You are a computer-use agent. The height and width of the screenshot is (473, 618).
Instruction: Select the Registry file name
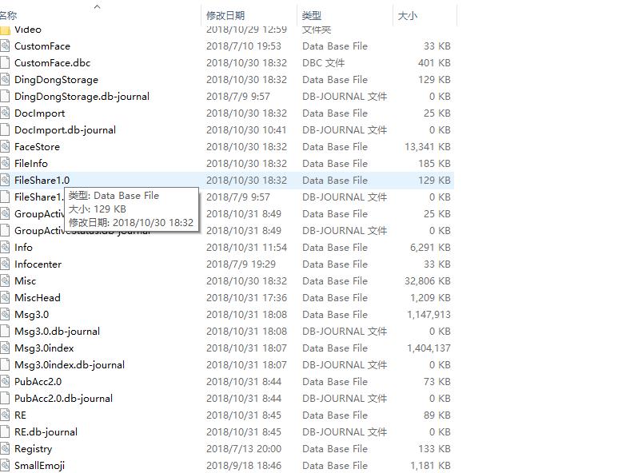pyautogui.click(x=33, y=449)
